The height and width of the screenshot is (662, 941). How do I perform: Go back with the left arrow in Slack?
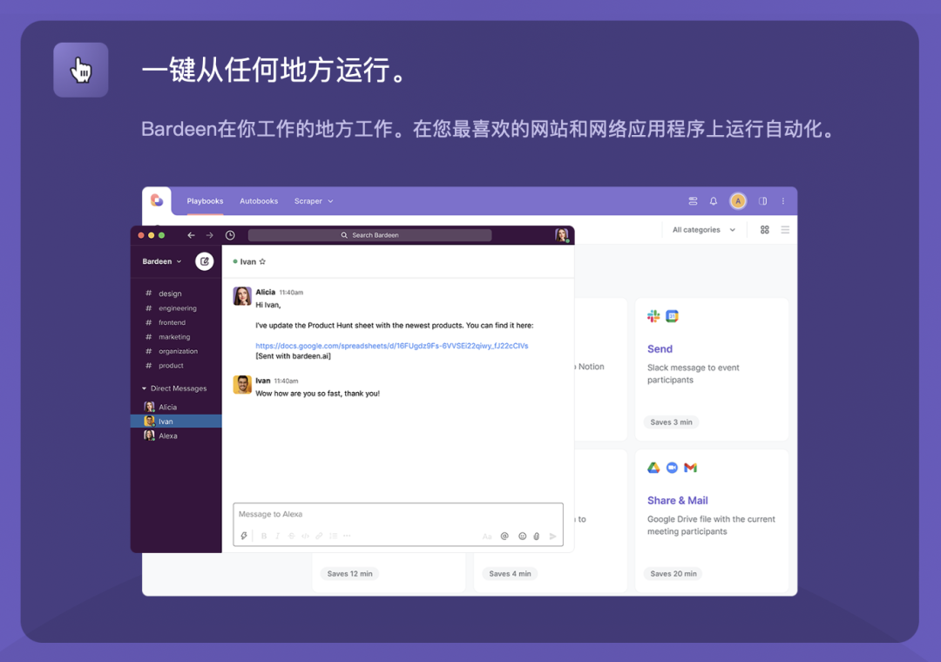click(x=191, y=235)
